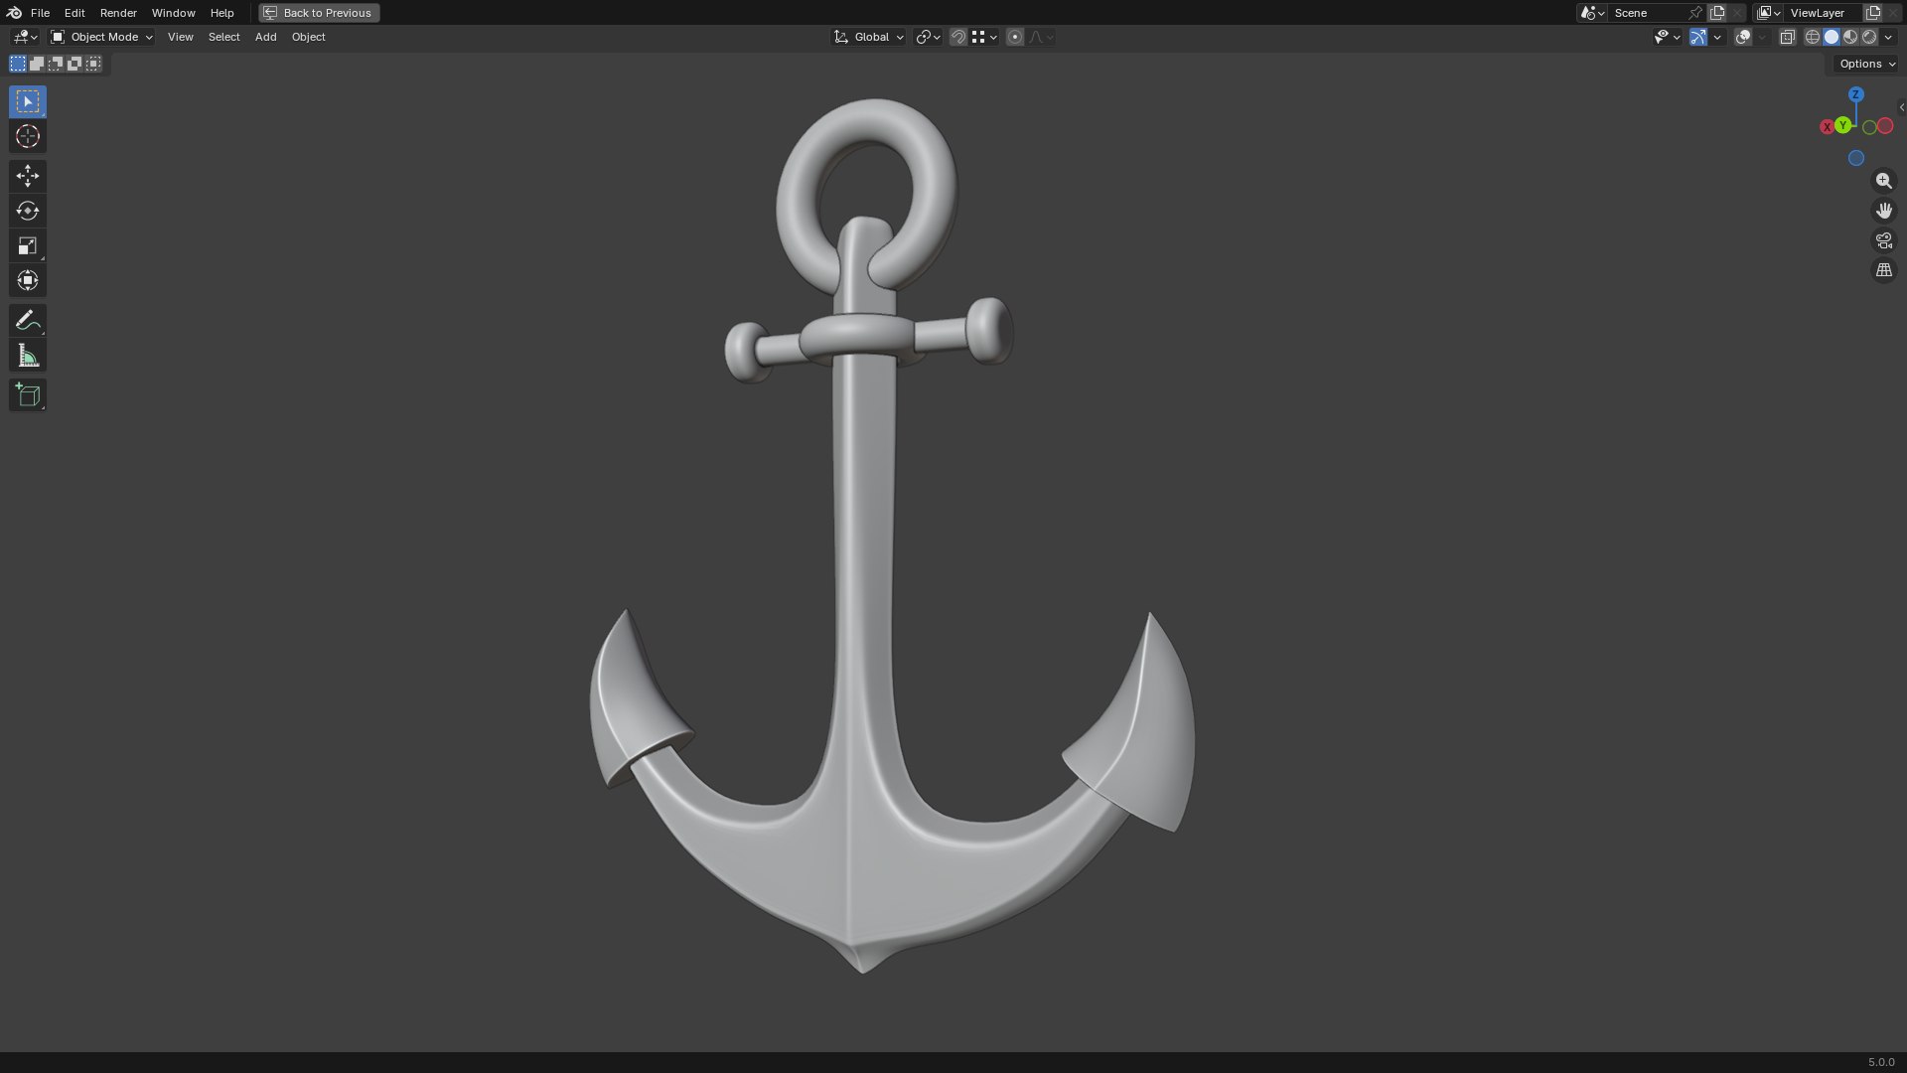
Task: Click the Blender logo menu icon
Action: coord(14,13)
